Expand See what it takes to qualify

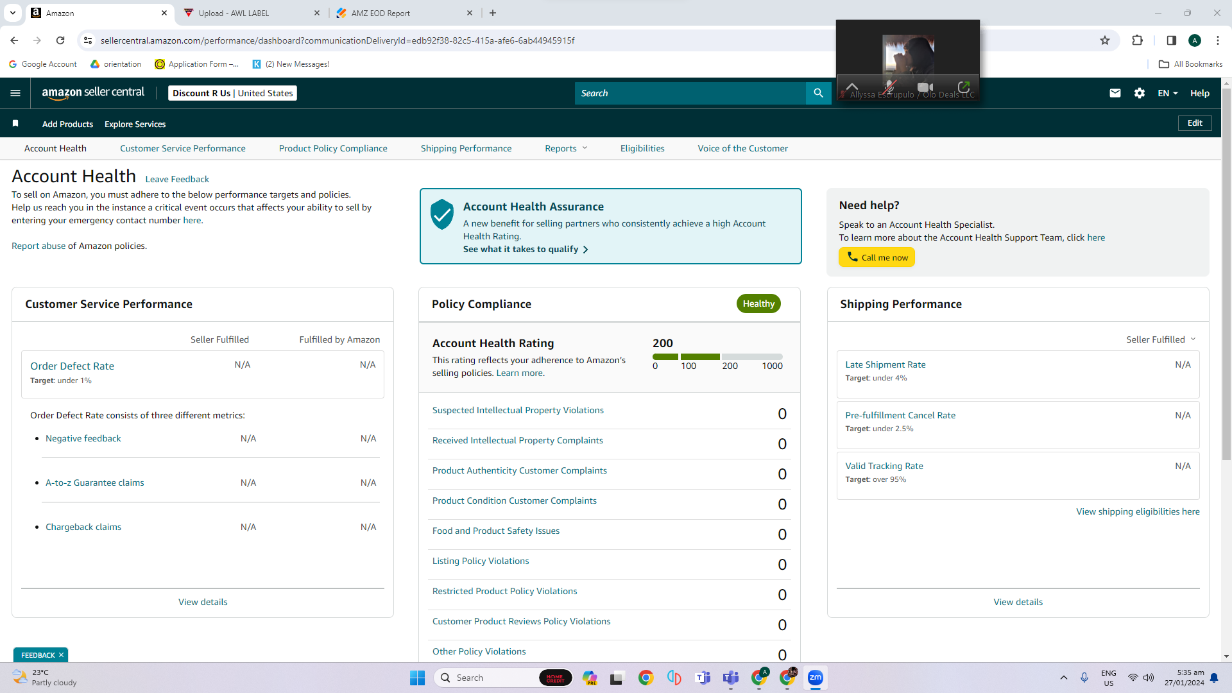point(526,249)
